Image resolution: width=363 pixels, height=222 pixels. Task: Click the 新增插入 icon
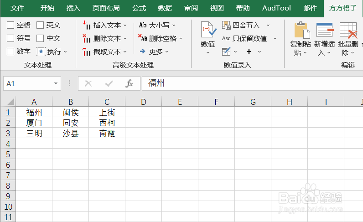(325, 30)
